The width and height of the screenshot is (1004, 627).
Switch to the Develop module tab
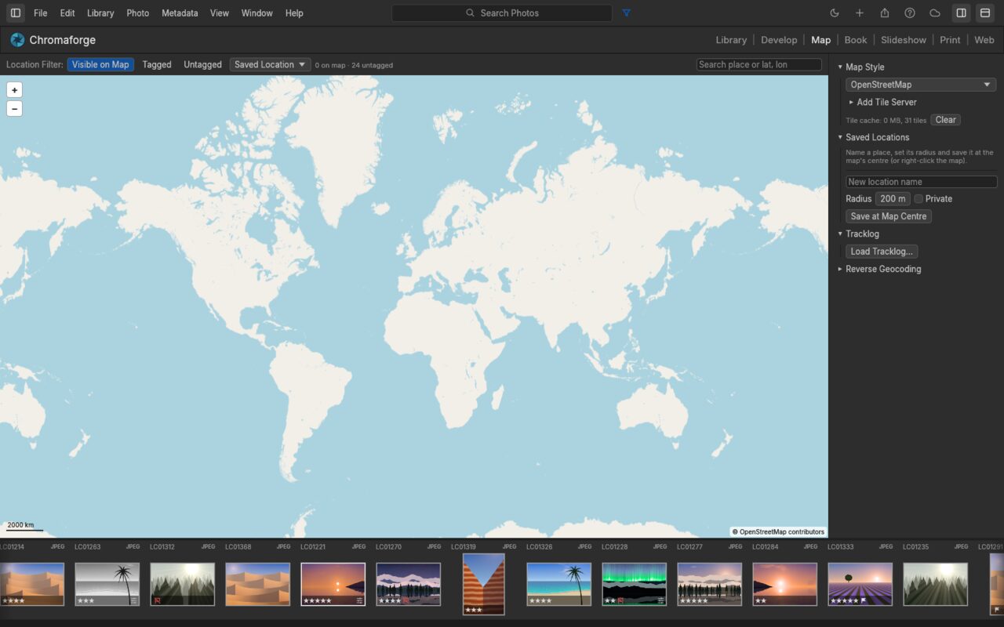779,40
